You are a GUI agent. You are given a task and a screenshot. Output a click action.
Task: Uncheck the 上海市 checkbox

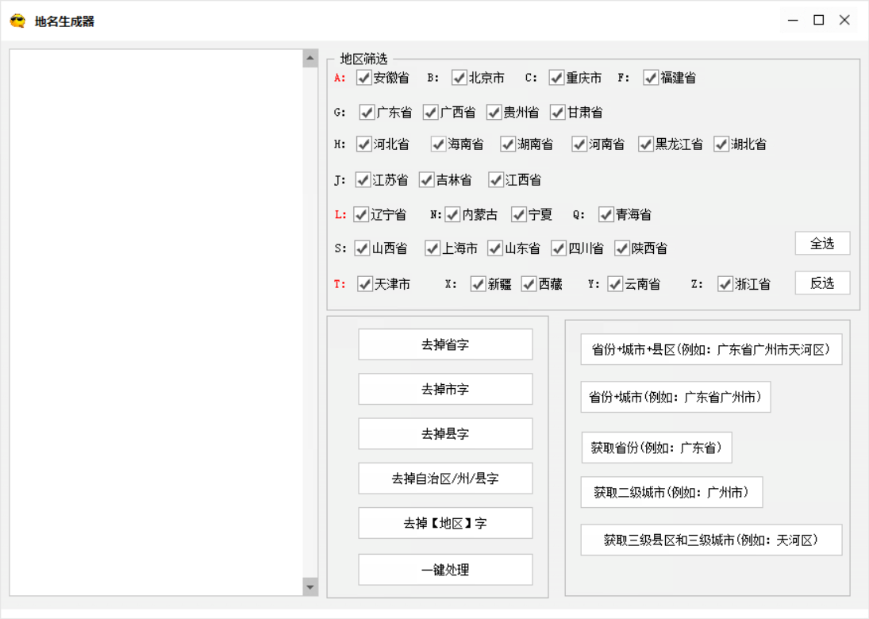[x=432, y=248]
